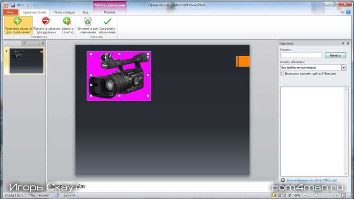The height and width of the screenshot is (199, 354).
Task: Switch to Slide Sorter view icon
Action: (x=279, y=195)
